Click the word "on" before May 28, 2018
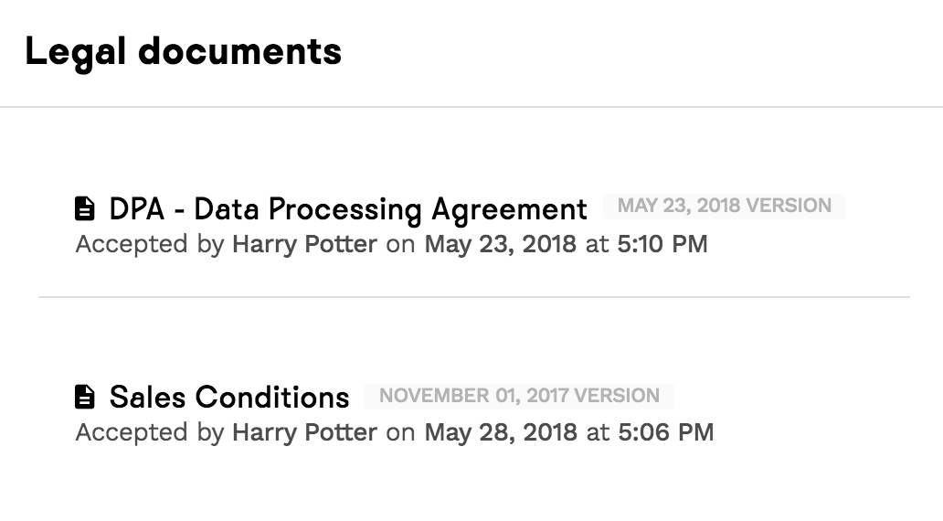Screen dimensions: 943x521 tap(400, 431)
